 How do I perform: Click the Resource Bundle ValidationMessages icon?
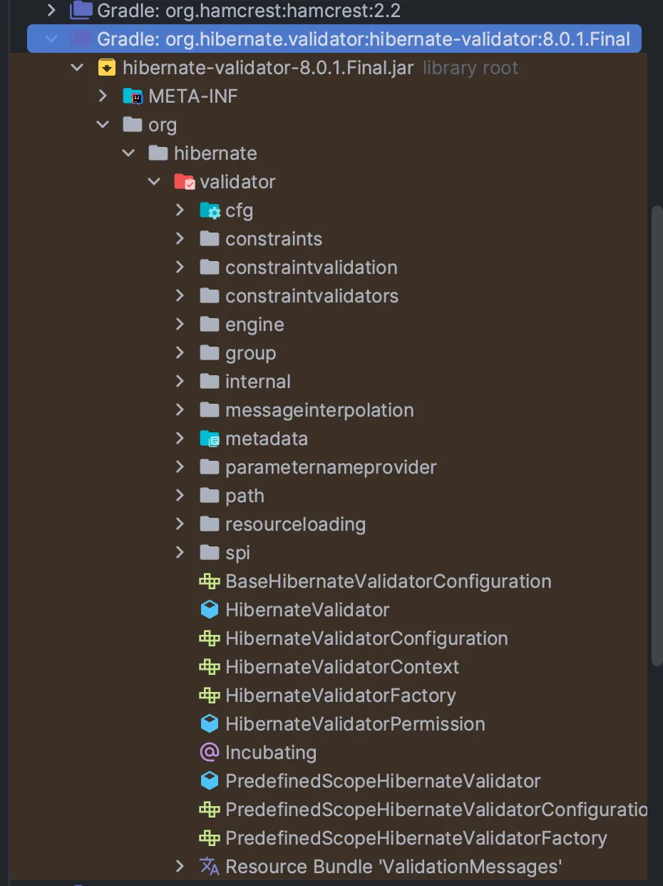(209, 867)
